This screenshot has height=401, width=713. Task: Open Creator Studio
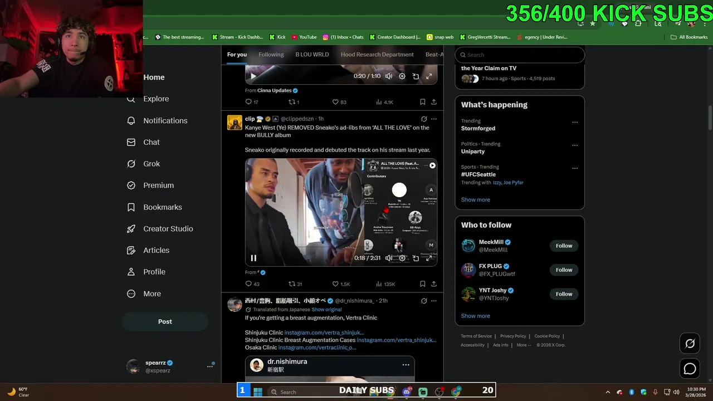click(160, 229)
